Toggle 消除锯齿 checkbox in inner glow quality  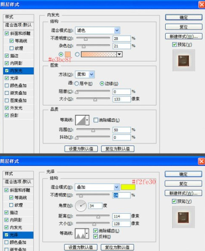click(96, 120)
